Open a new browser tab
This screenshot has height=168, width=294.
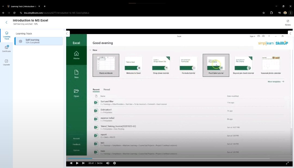45,6
